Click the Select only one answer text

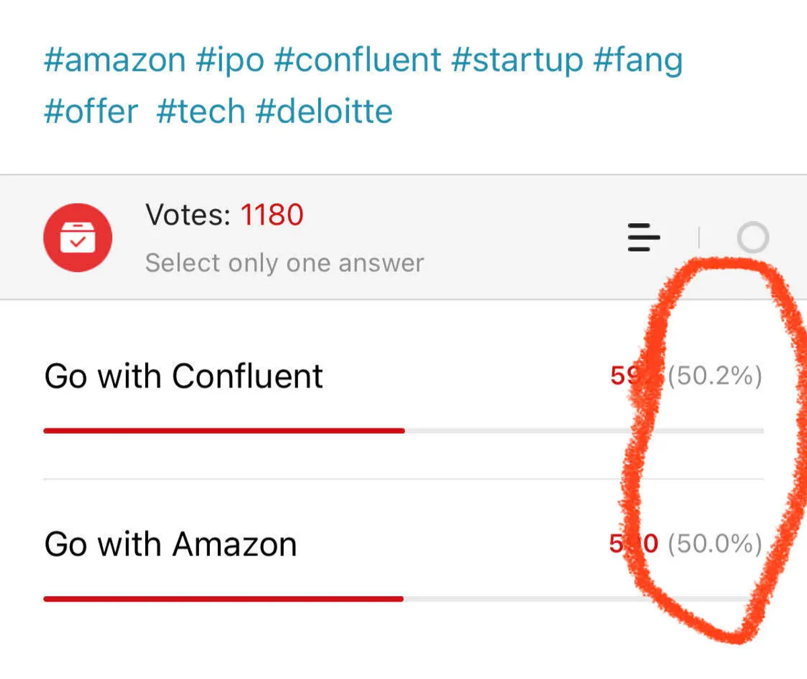(284, 263)
